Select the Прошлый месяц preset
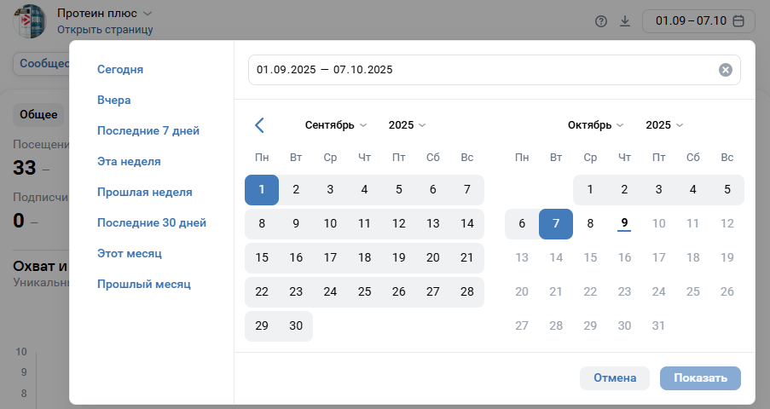 [x=143, y=284]
